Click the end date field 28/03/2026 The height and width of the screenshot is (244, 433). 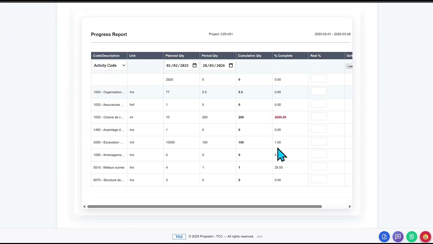click(218, 65)
